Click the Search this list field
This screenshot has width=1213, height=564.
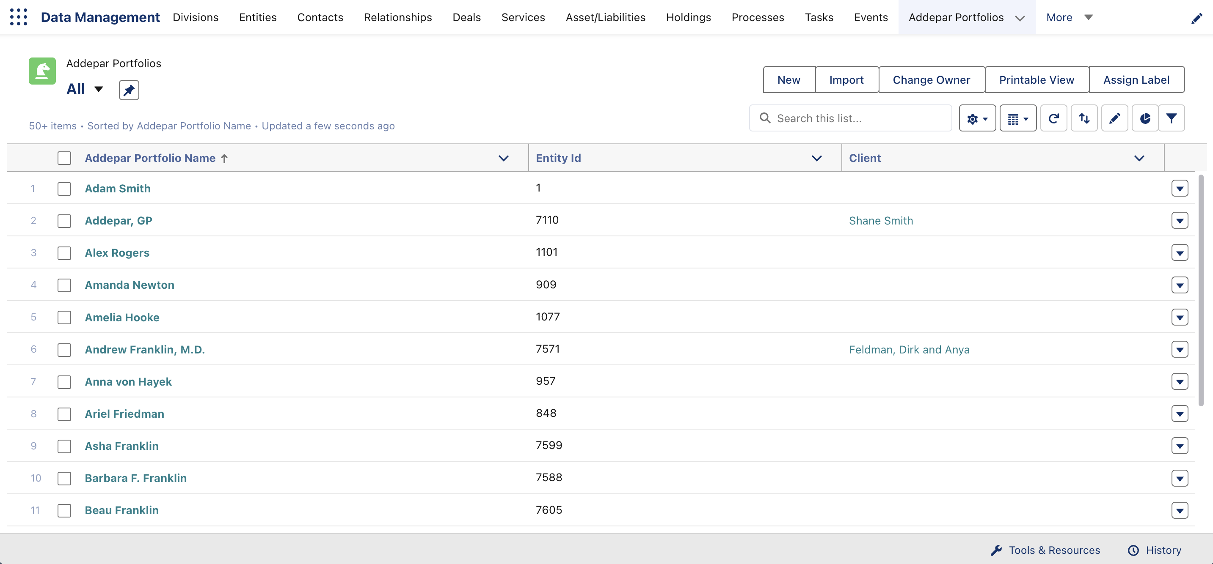(x=850, y=118)
